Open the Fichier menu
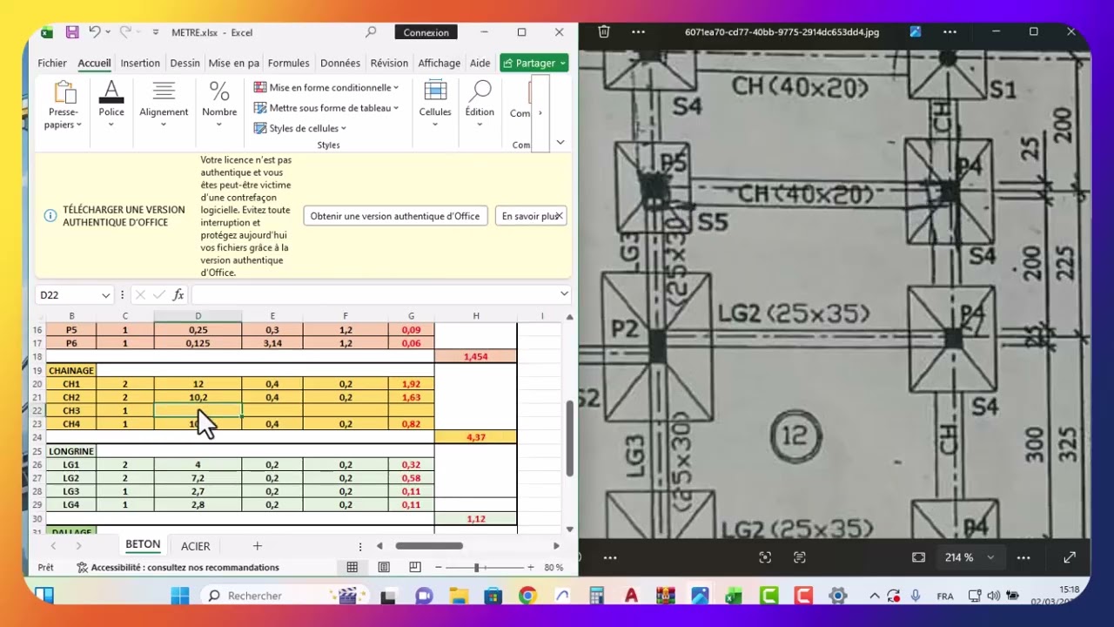The image size is (1114, 627). (x=52, y=63)
